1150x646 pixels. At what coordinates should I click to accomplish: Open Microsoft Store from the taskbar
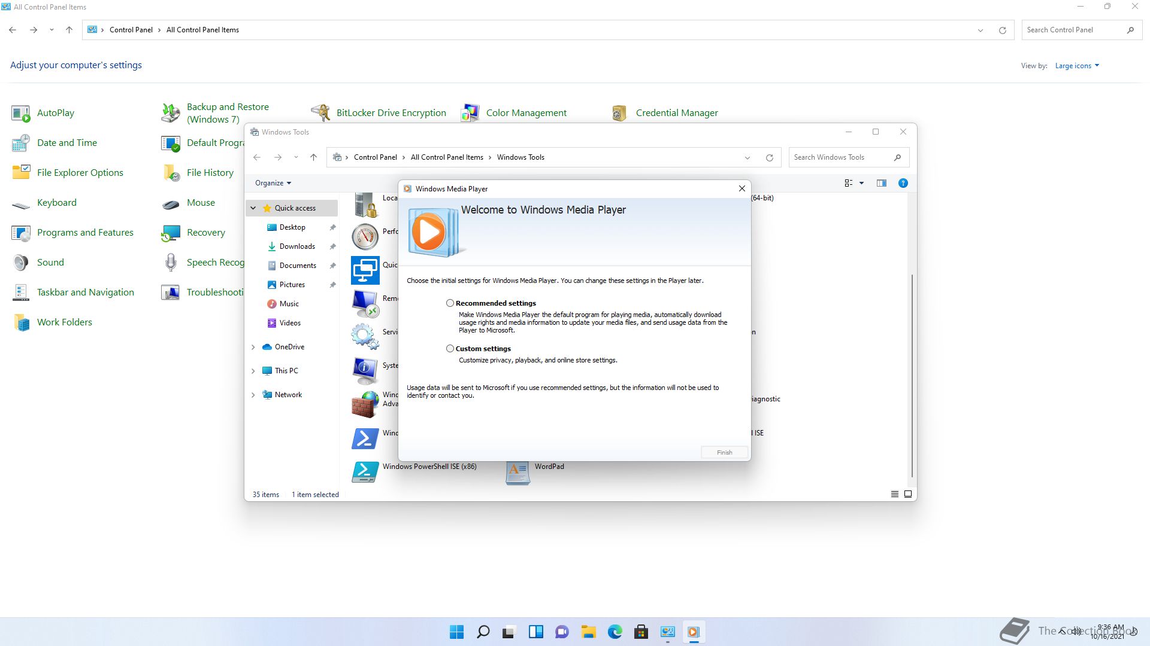[x=641, y=632]
